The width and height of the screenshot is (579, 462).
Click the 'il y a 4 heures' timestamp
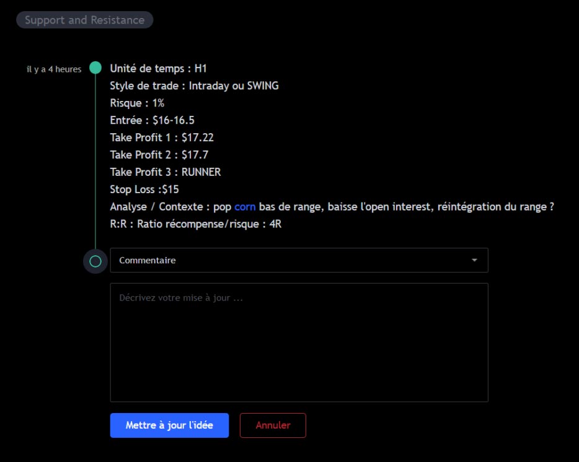point(54,69)
